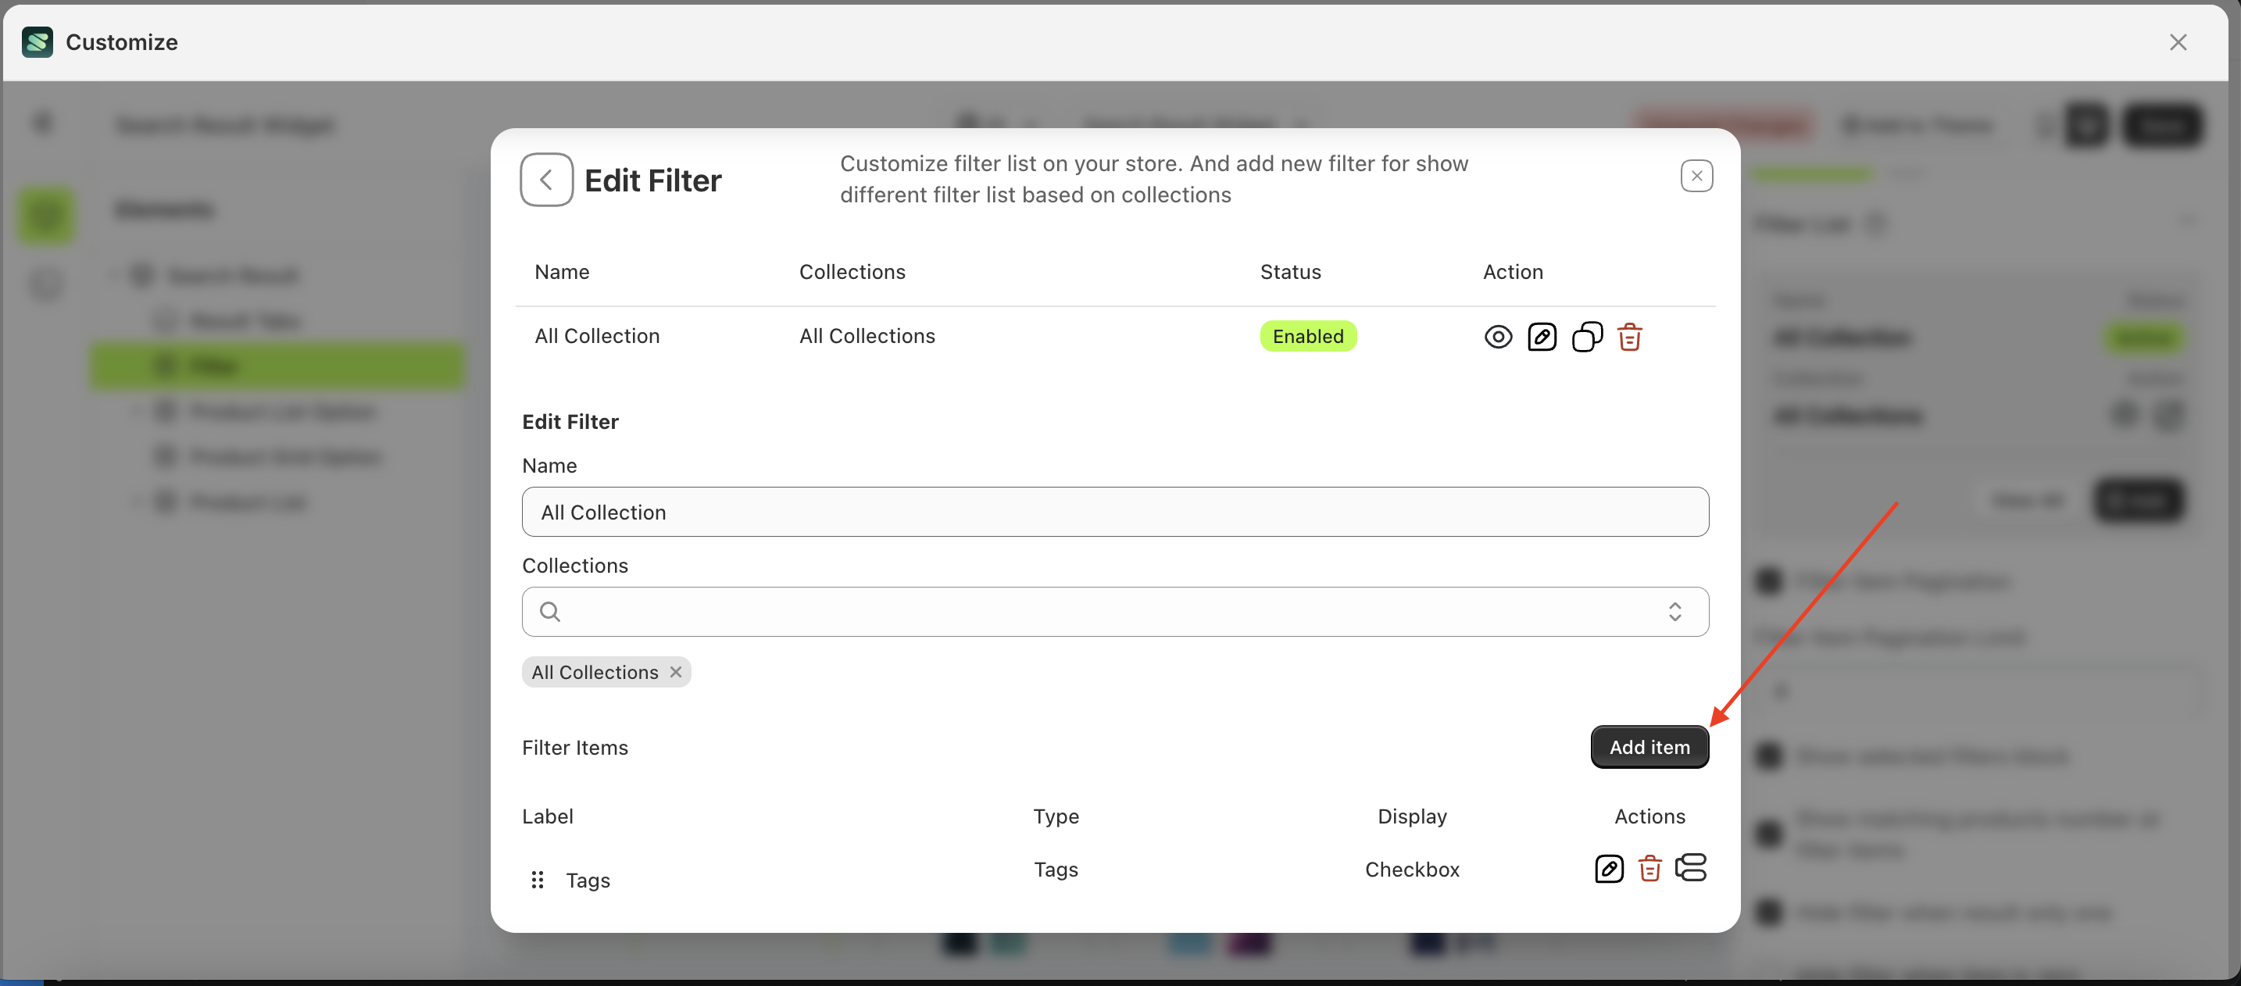Click the search icon in Collections field
2241x986 pixels.
click(549, 611)
